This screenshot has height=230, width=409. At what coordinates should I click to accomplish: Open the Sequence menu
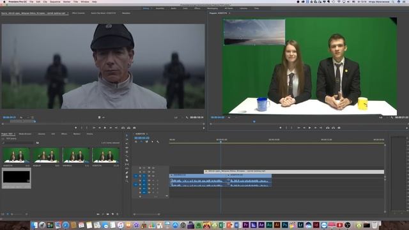point(55,2)
